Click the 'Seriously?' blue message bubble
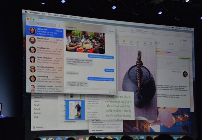Image resolution: width=202 pixels, height=140 pixels. 109,70
